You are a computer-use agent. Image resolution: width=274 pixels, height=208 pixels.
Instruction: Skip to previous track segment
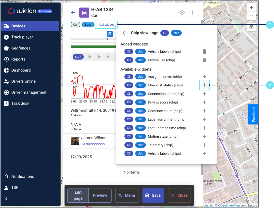90,57
